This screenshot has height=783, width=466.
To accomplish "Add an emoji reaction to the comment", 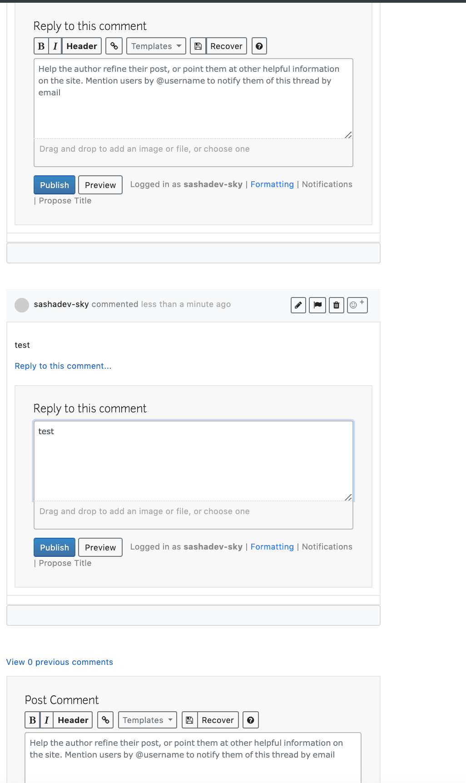I will click(x=357, y=305).
